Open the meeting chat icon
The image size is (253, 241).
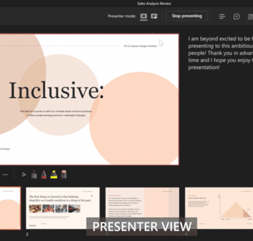(236, 16)
